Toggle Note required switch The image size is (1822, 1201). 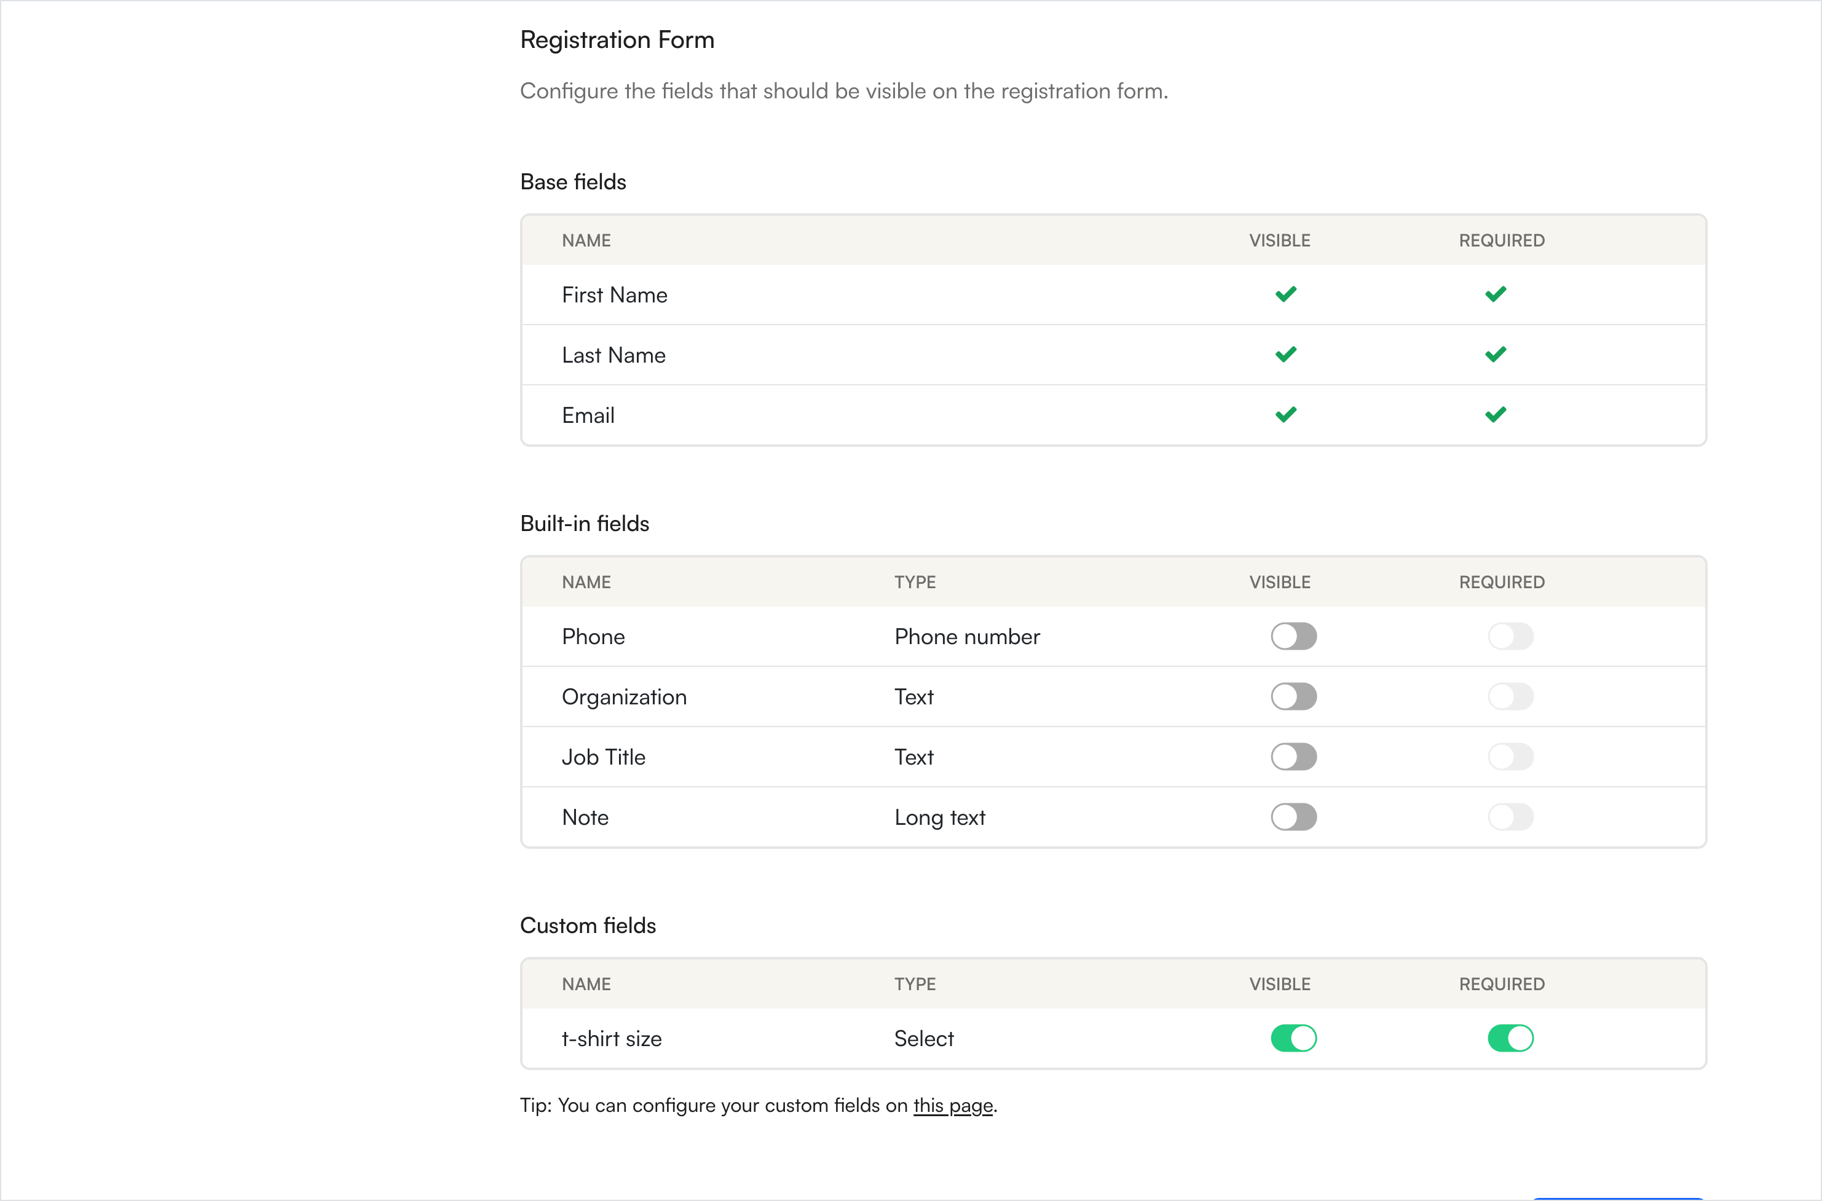point(1510,817)
